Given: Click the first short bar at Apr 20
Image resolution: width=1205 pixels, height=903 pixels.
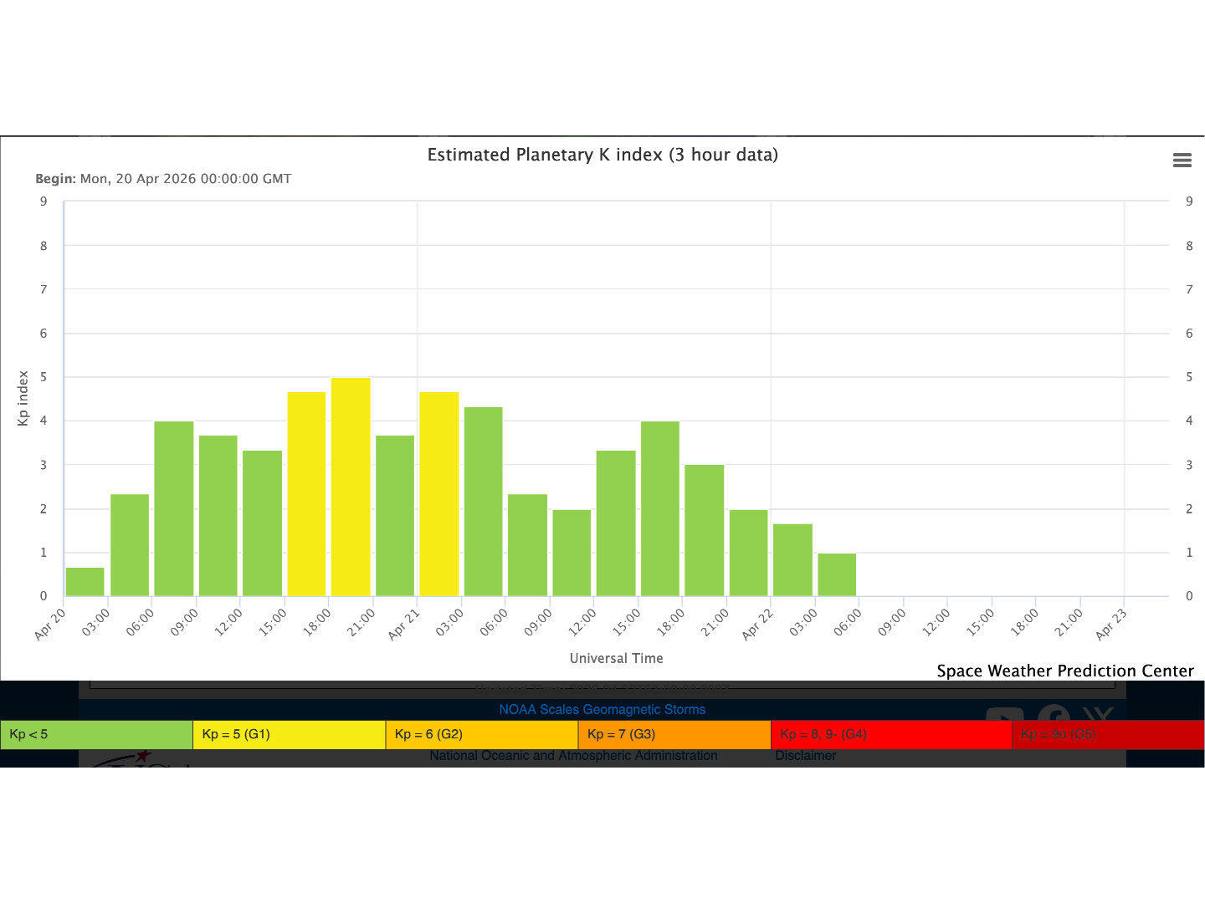Looking at the screenshot, I should pos(85,582).
